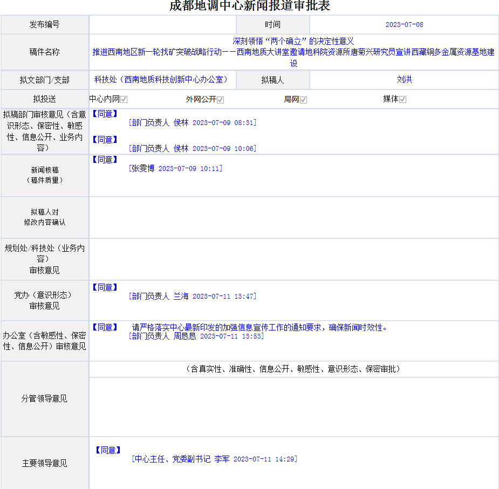Viewport: 499px width, 489px height.
Task: Click the note （含真实性、准确性、信息公开…保密审批）
Action: [x=293, y=369]
